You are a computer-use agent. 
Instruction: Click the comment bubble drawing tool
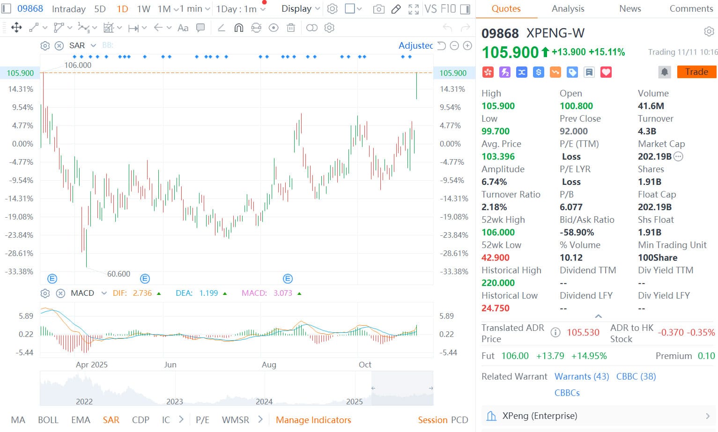tap(200, 28)
